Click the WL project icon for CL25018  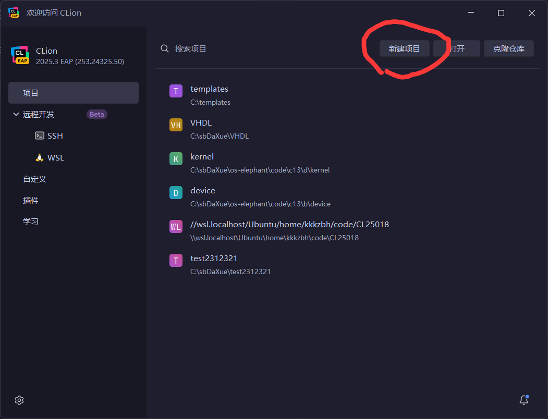coord(176,227)
